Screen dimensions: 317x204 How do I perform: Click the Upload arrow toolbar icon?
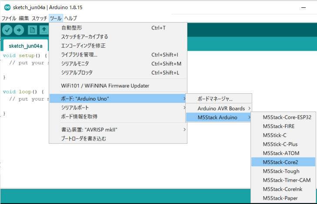[19, 30]
